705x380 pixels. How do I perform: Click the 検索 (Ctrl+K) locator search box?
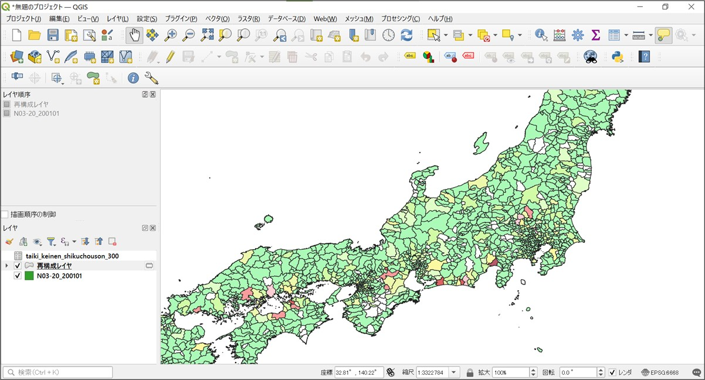pyautogui.click(x=57, y=372)
